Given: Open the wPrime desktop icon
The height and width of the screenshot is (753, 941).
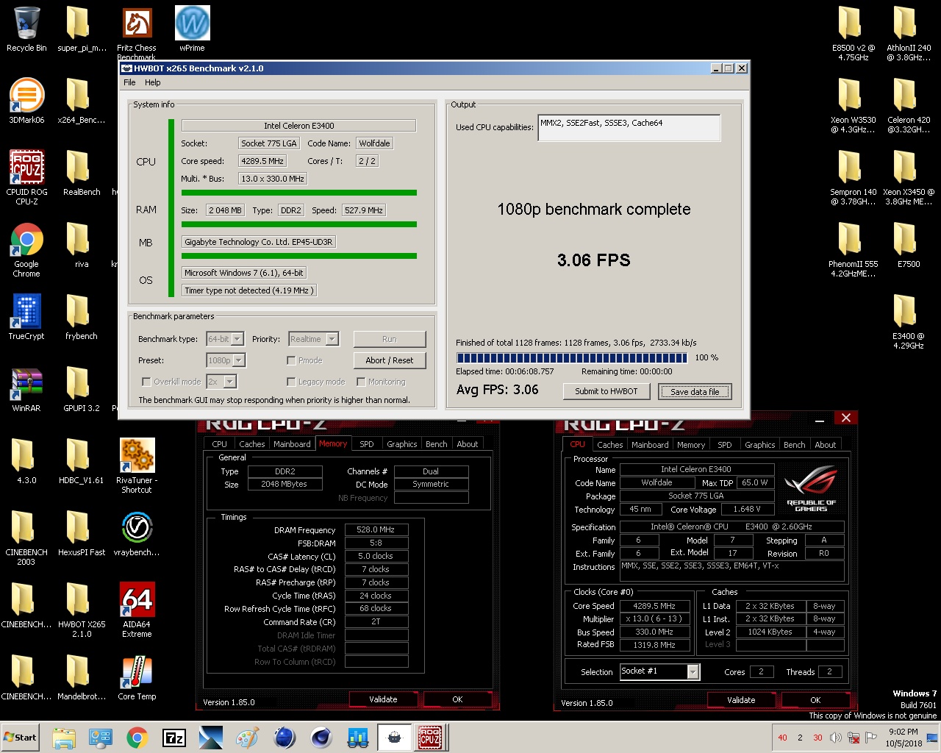Looking at the screenshot, I should pos(192,29).
